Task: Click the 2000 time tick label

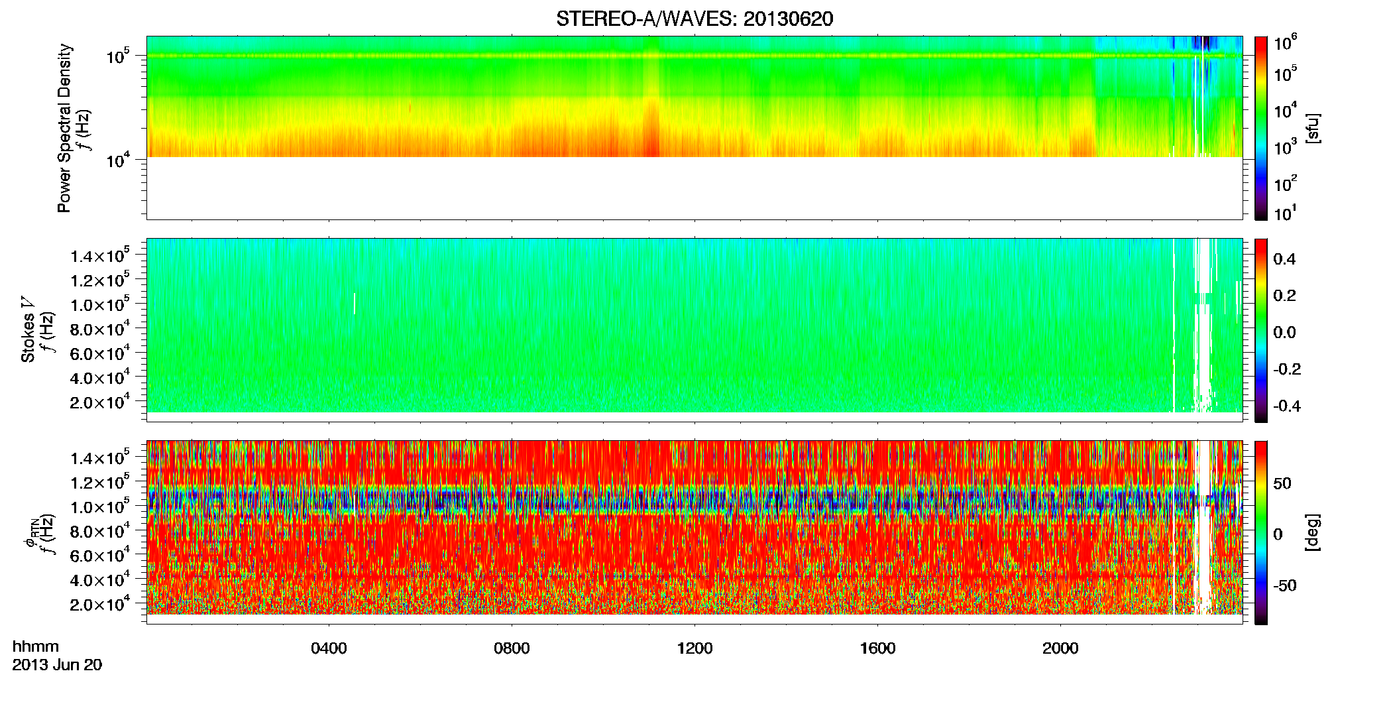Action: pyautogui.click(x=1060, y=648)
